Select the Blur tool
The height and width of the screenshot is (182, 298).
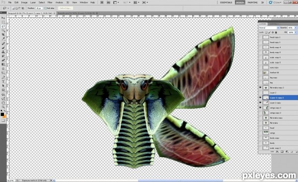[x=3, y=68]
